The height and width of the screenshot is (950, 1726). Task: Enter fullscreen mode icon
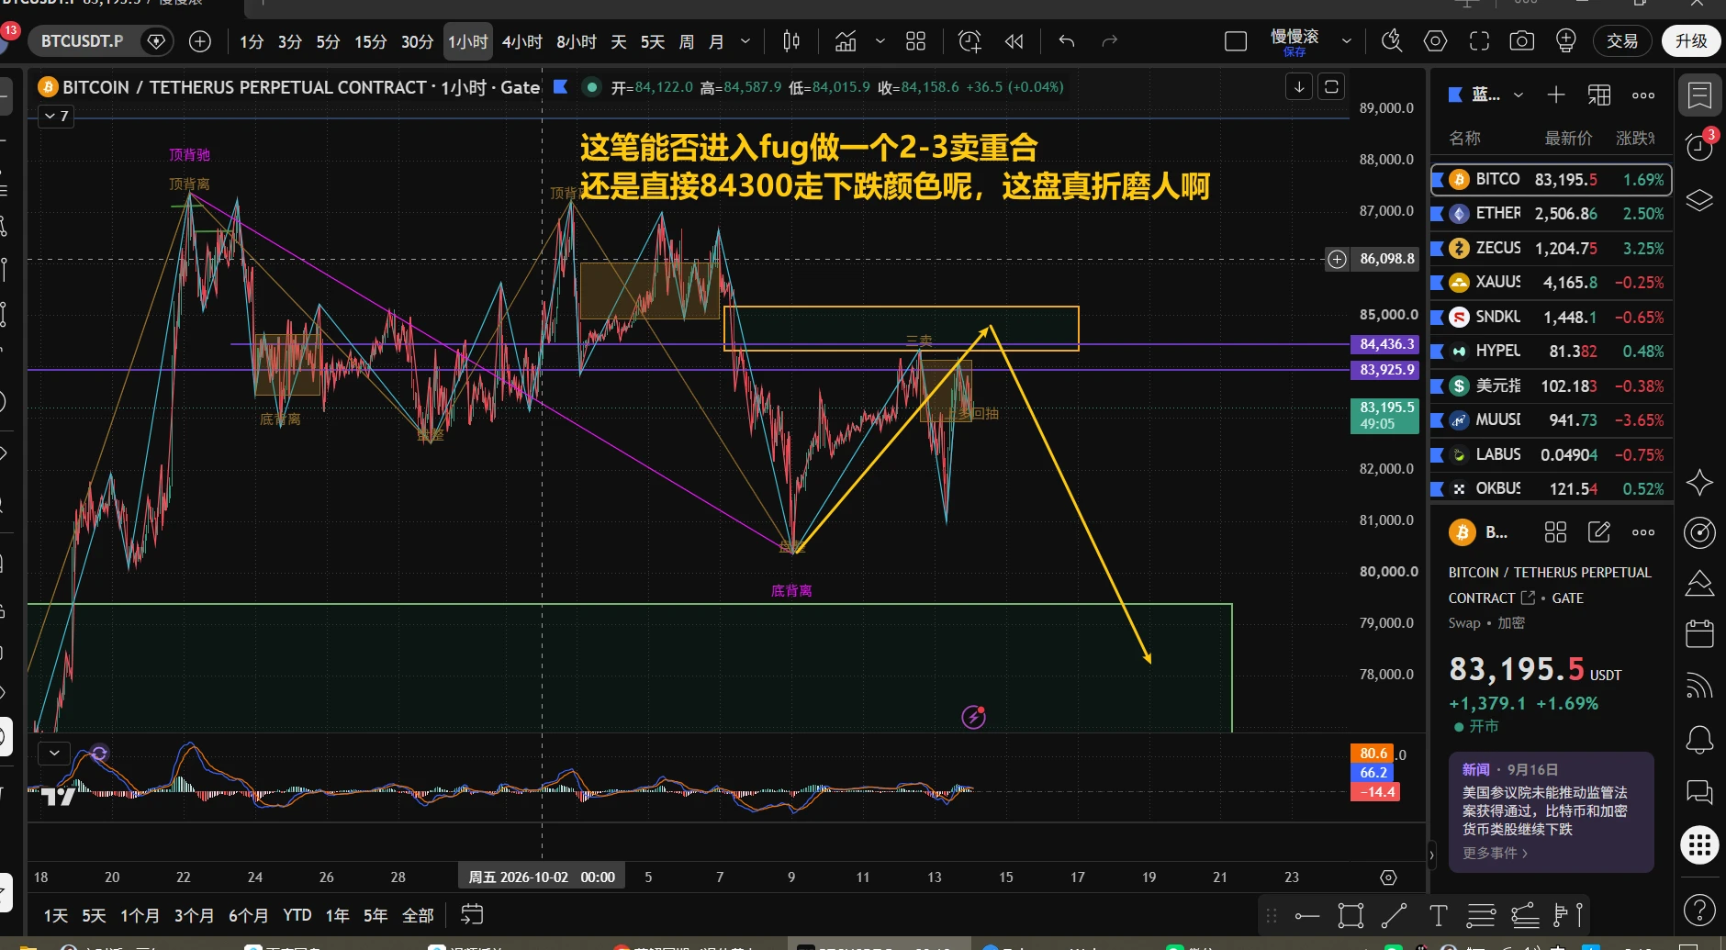pos(1479,41)
